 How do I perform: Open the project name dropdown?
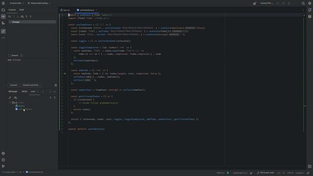click(17, 3)
